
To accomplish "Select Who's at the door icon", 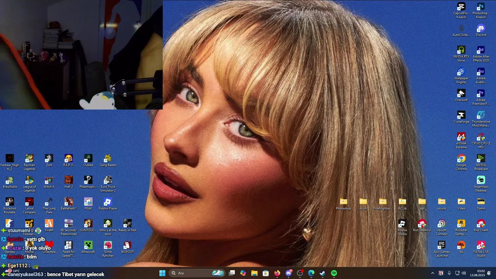I will [108, 227].
